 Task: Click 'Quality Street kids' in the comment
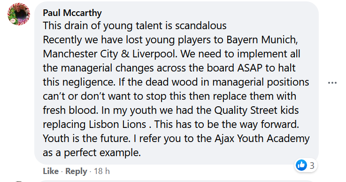coord(256,111)
